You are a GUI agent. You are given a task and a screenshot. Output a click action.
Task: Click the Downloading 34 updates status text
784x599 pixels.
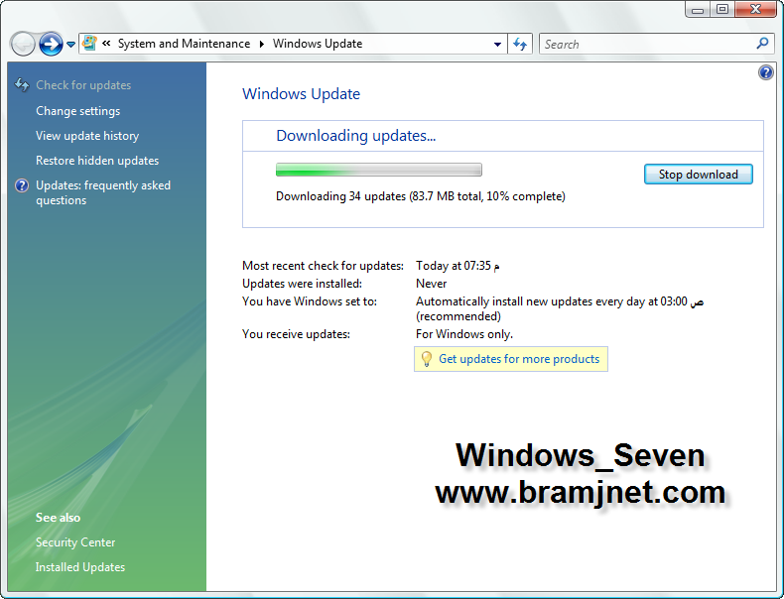[x=421, y=196]
